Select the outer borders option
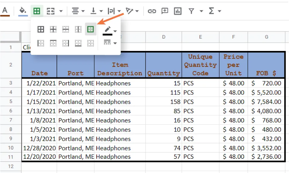Image resolution: width=289 pixels, height=173 pixels. point(90,29)
